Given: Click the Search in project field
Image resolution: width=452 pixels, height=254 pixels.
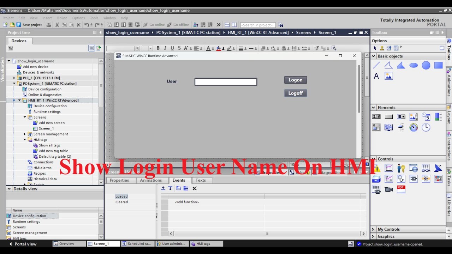Looking at the screenshot, I should coord(258,25).
